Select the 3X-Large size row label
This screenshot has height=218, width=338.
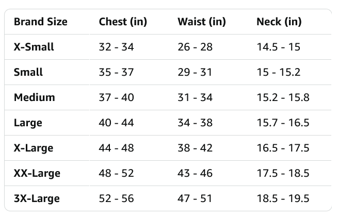[x=37, y=198]
